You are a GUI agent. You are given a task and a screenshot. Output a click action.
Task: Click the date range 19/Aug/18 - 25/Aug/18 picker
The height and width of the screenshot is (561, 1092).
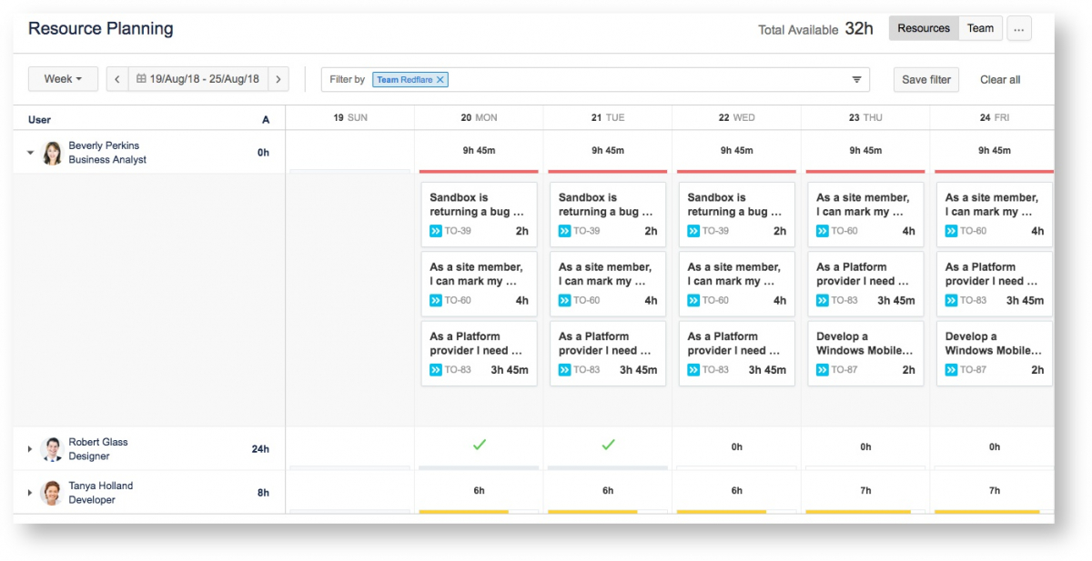197,79
